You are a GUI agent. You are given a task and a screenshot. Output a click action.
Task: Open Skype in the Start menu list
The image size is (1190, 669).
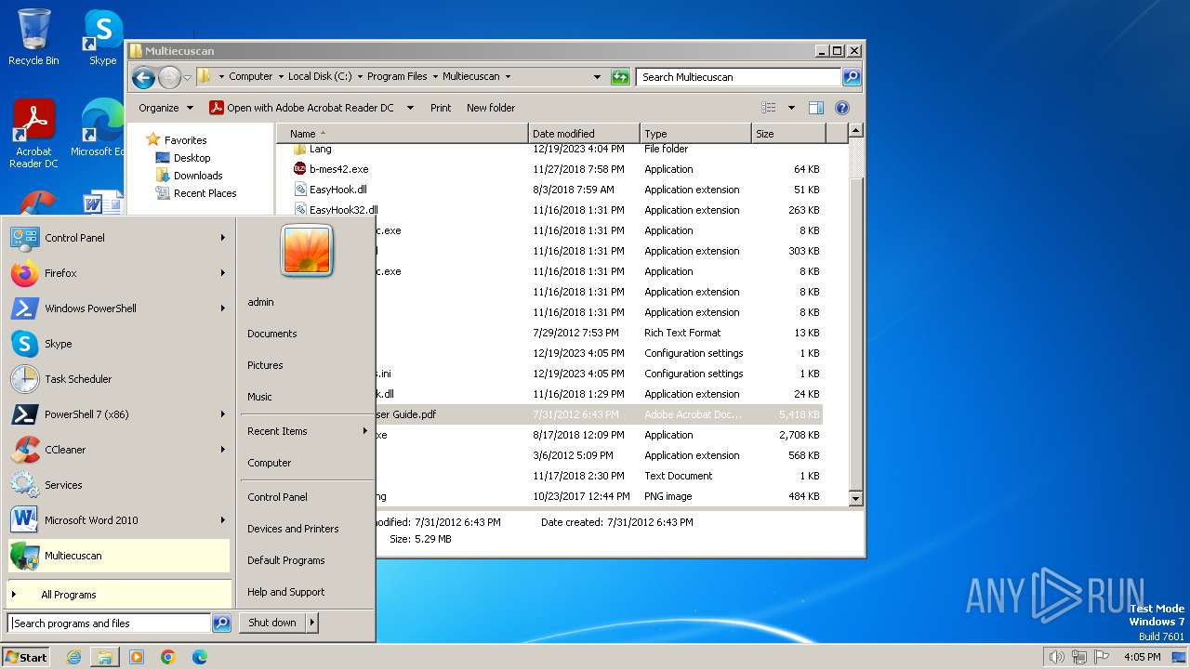[x=119, y=344]
